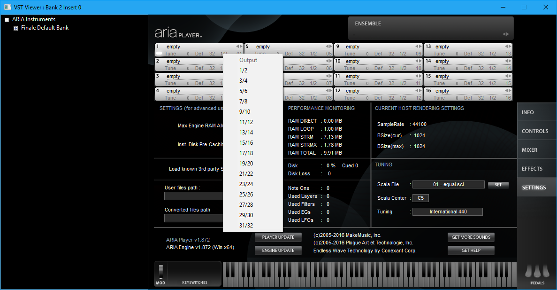Expand the Finale Default Bank node

[15, 28]
